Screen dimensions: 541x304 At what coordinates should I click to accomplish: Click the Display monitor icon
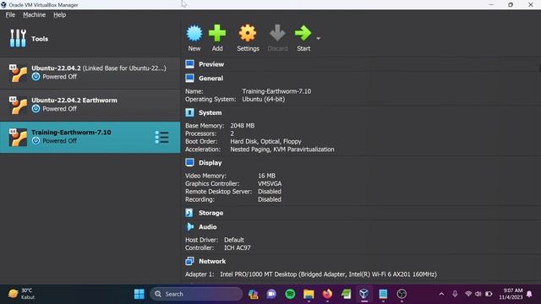click(189, 163)
